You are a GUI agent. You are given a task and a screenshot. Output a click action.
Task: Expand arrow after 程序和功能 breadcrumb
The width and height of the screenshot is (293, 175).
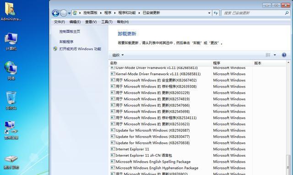139,13
